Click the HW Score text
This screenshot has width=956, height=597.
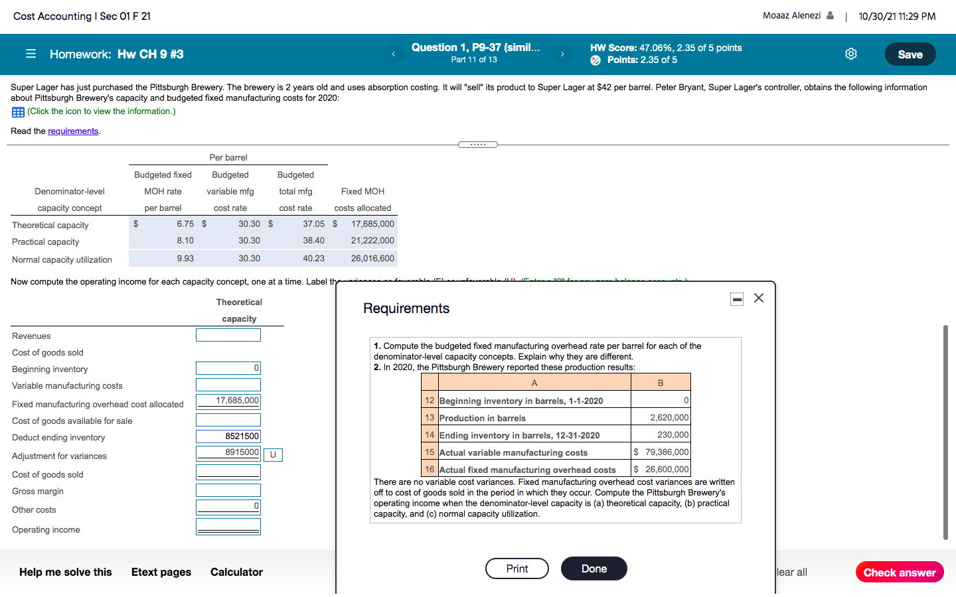click(666, 48)
